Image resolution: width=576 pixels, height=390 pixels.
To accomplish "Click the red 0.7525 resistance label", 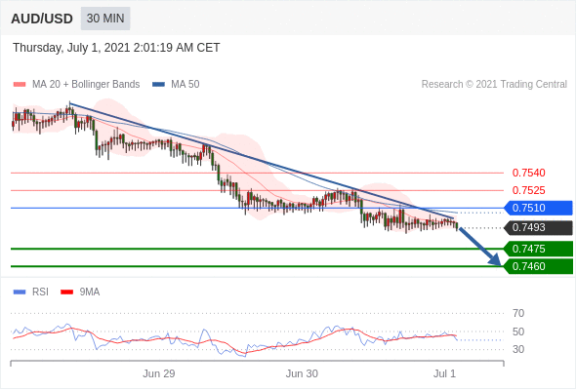I will pos(528,190).
